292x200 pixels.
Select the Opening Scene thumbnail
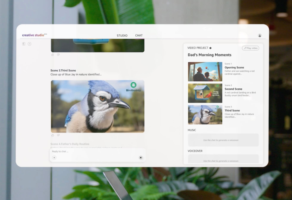pyautogui.click(x=205, y=72)
